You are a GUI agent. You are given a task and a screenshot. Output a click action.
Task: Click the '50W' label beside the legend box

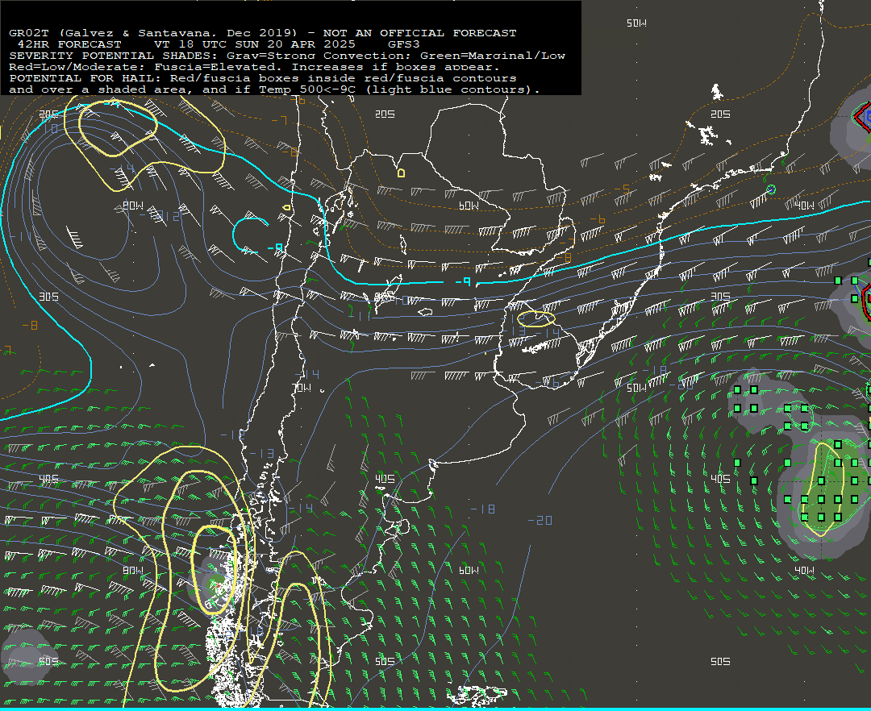636,23
